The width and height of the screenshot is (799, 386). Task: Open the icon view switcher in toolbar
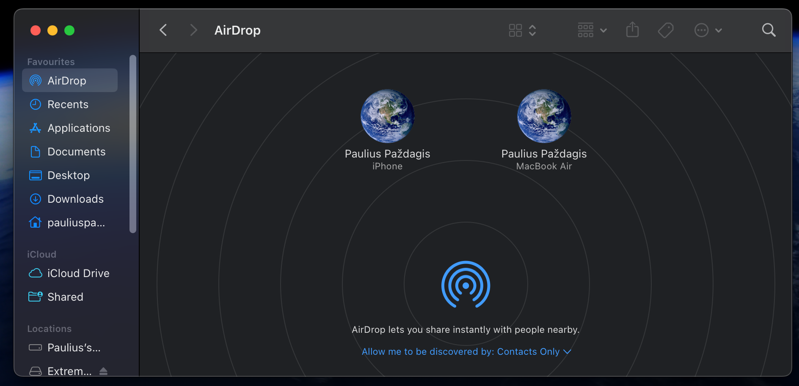point(522,30)
